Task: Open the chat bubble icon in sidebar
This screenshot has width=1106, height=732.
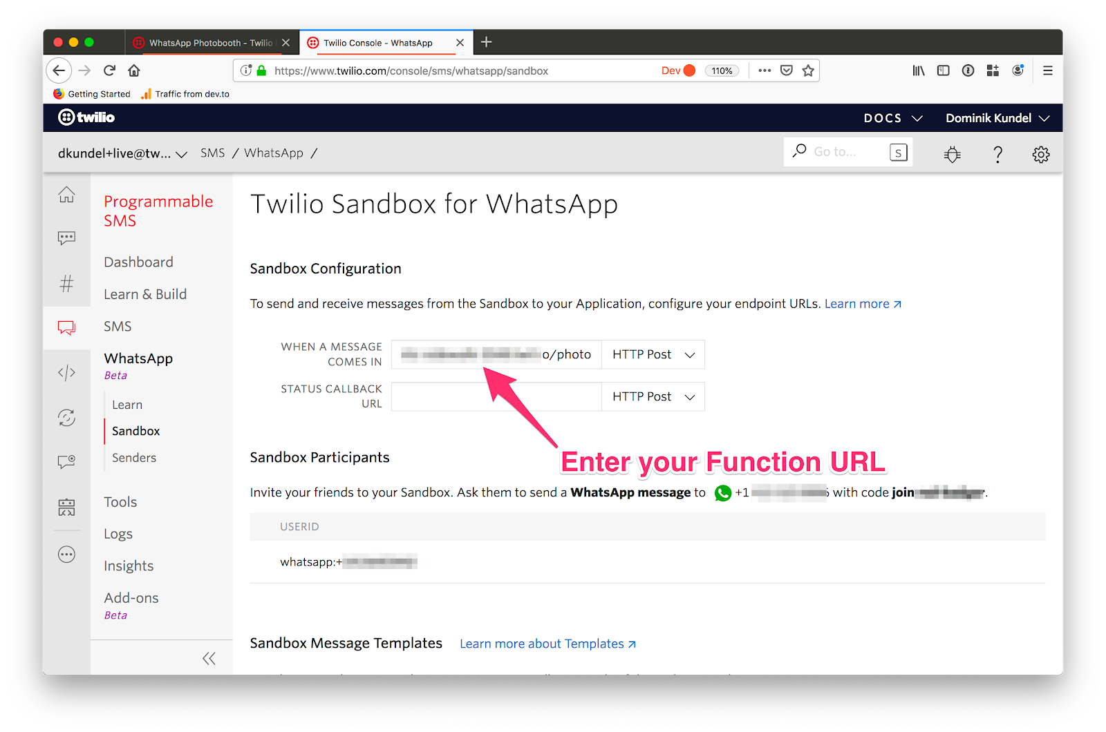Action: coord(66,238)
